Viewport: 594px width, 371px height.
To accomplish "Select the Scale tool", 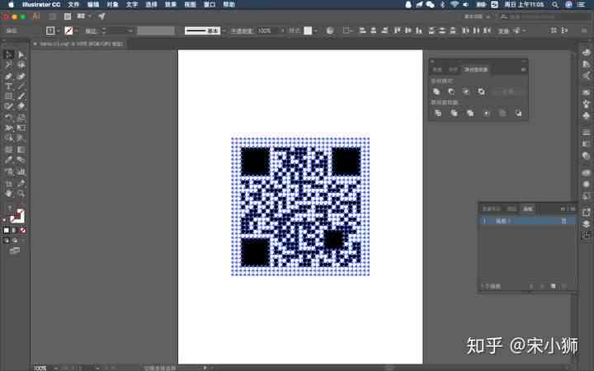I will [x=21, y=117].
